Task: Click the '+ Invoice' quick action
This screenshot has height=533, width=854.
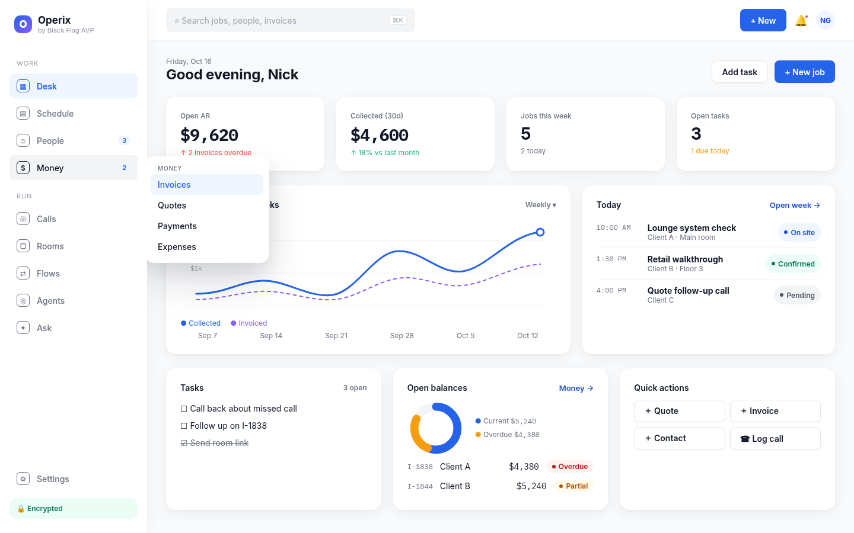Action: coord(775,411)
